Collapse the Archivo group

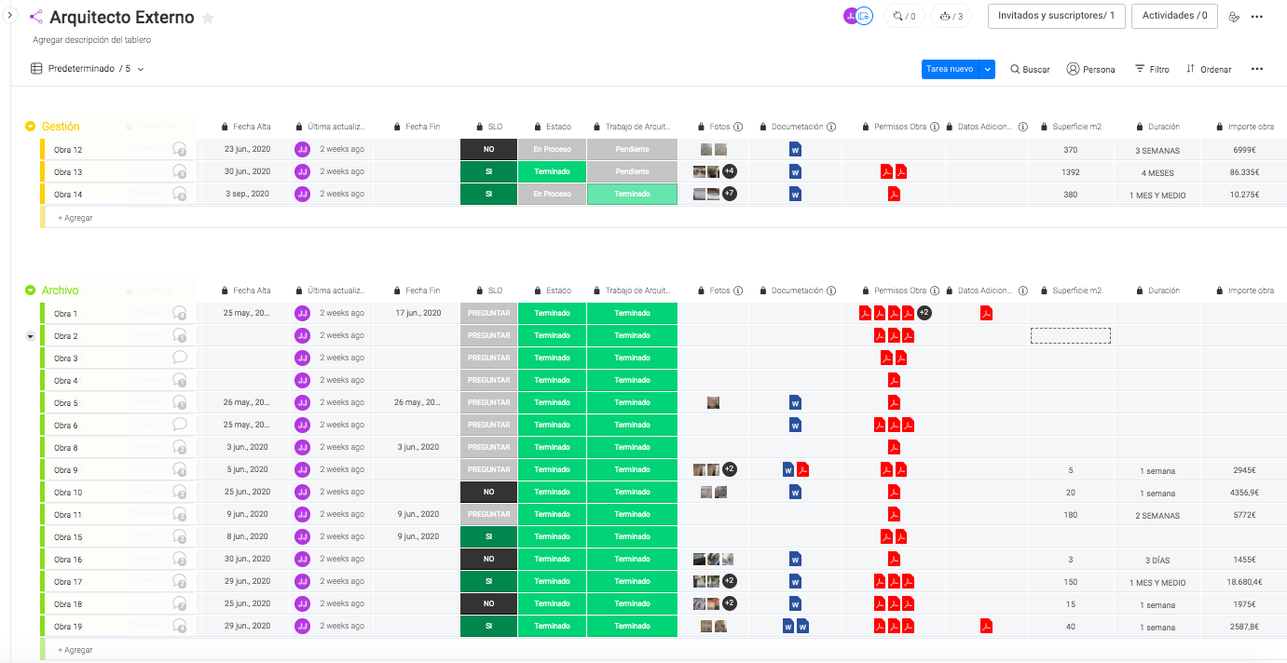tap(30, 291)
